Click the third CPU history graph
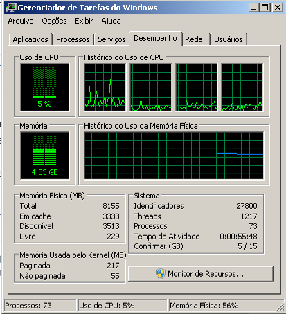The height and width of the screenshot is (314, 286). click(x=197, y=87)
